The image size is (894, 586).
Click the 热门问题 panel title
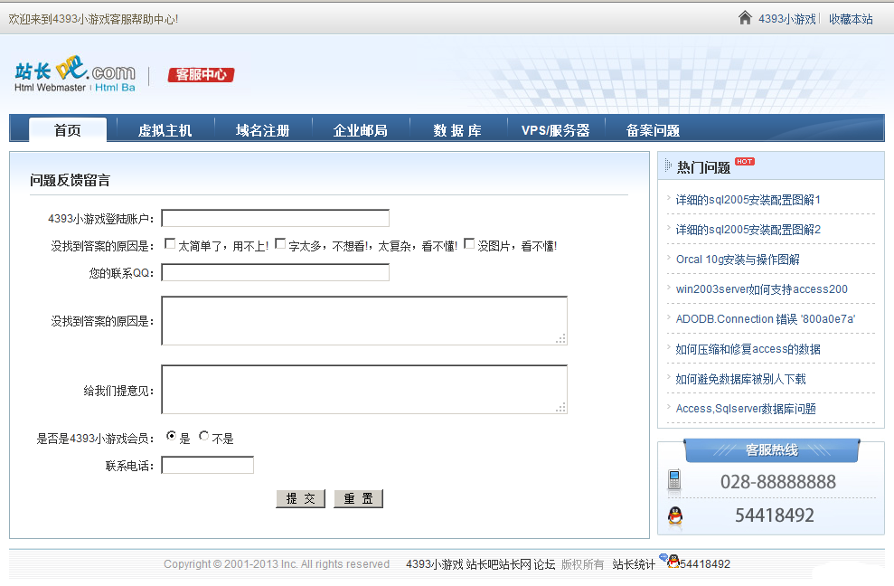(x=703, y=167)
